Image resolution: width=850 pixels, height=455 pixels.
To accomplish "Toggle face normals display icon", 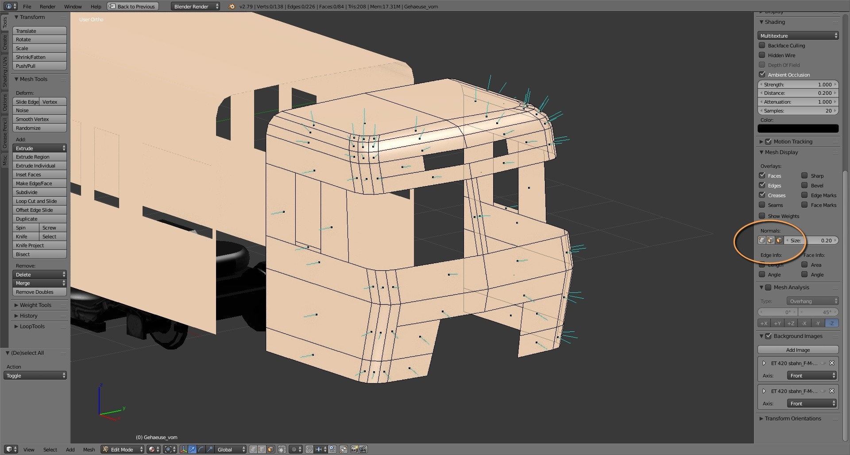I will coord(779,240).
